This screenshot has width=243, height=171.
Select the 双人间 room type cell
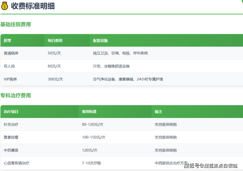(x=9, y=66)
